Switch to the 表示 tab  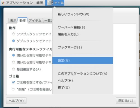coord(13,21)
